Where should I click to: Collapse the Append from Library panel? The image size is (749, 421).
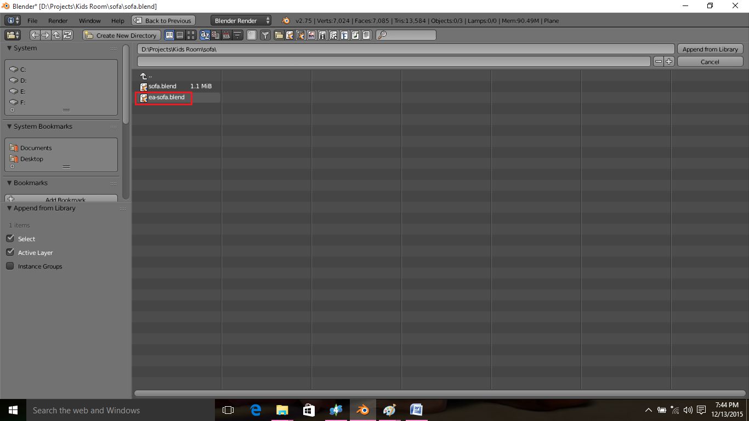pyautogui.click(x=9, y=208)
